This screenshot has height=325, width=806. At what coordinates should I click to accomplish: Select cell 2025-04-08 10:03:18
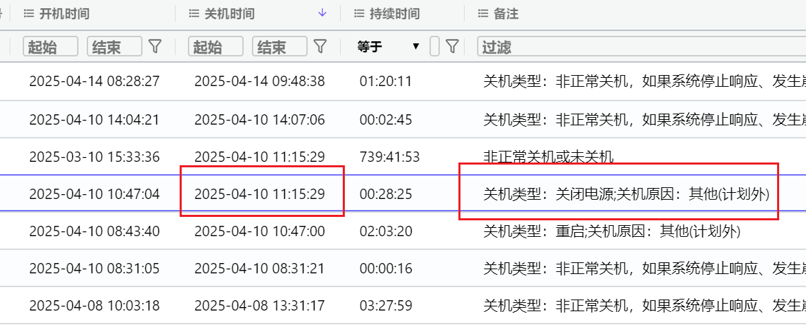click(94, 306)
